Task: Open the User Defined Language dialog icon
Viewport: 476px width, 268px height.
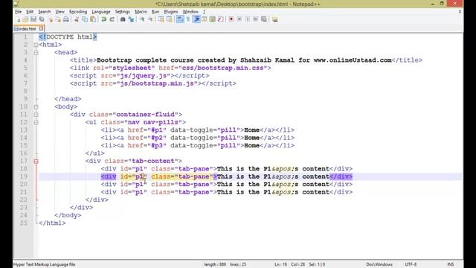Action: [205, 19]
